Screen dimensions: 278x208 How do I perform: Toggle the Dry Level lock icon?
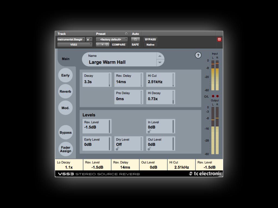pyautogui.click(x=117, y=149)
